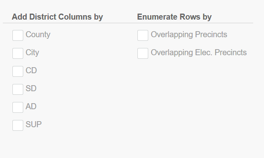
Task: Tick the City checkbox
Action: (x=18, y=53)
